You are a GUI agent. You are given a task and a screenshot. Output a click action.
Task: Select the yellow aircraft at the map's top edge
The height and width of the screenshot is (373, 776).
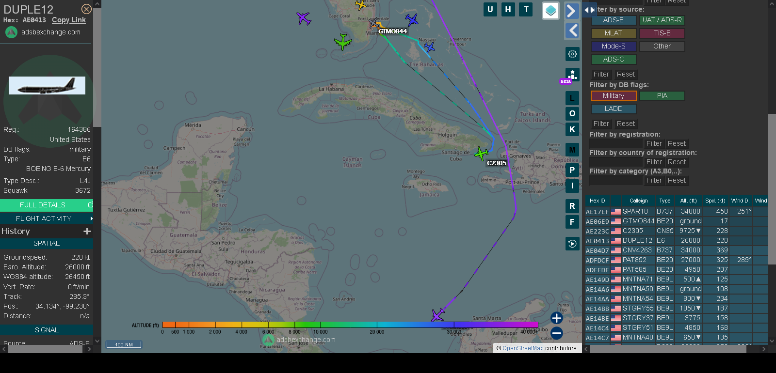point(361,4)
